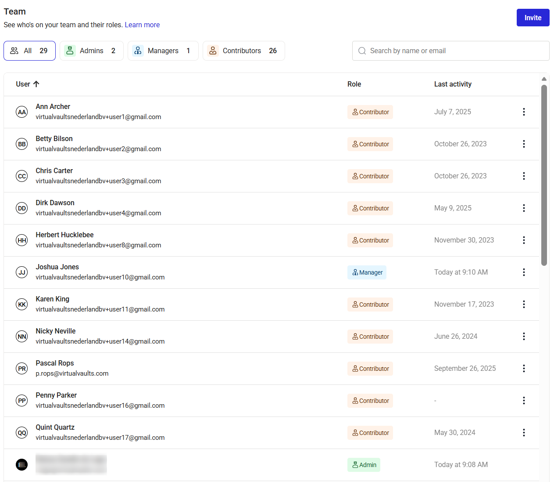This screenshot has height=482, width=554.
Task: Select the Managers filter tab
Action: point(163,51)
